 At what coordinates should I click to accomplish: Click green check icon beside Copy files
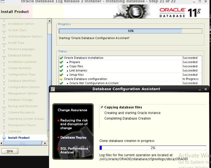click(x=61, y=66)
